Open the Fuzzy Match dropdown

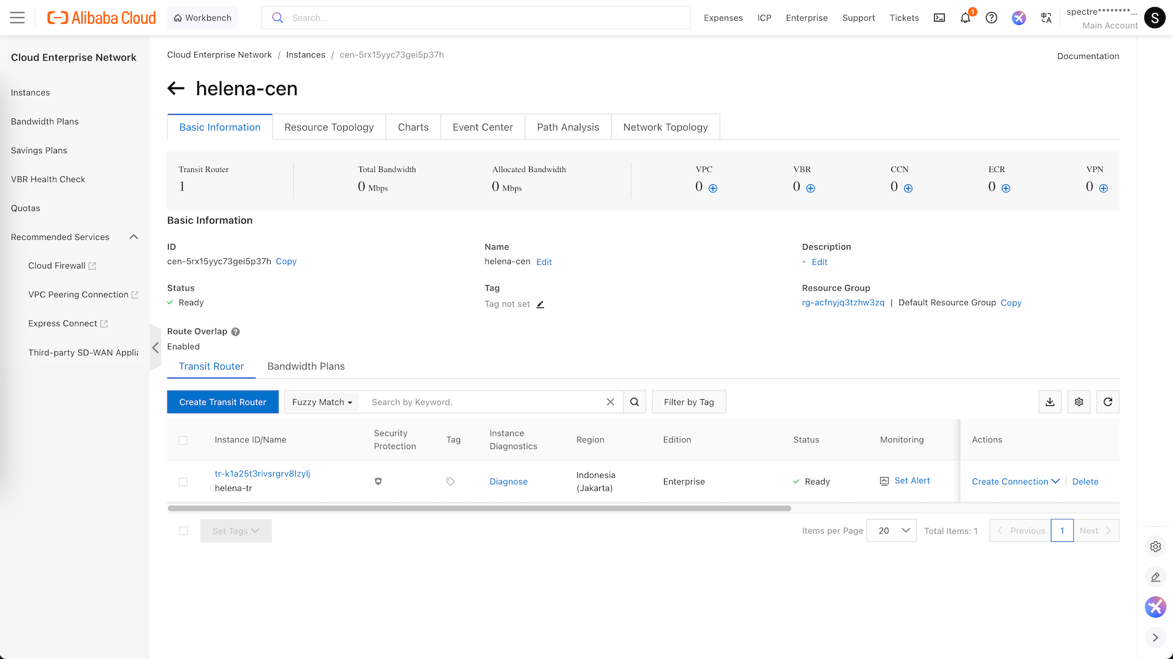click(322, 402)
